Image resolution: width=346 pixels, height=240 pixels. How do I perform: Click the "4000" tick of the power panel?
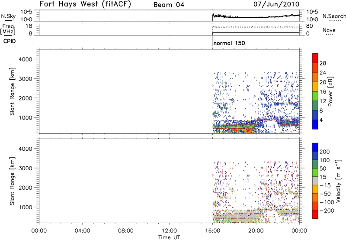pos(25,59)
